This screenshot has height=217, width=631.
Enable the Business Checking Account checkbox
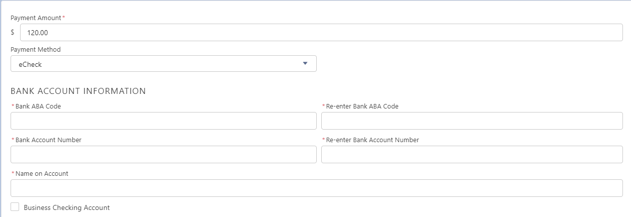click(x=15, y=207)
